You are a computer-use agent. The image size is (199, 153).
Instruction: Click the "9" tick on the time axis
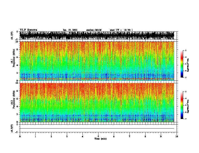point(161,136)
